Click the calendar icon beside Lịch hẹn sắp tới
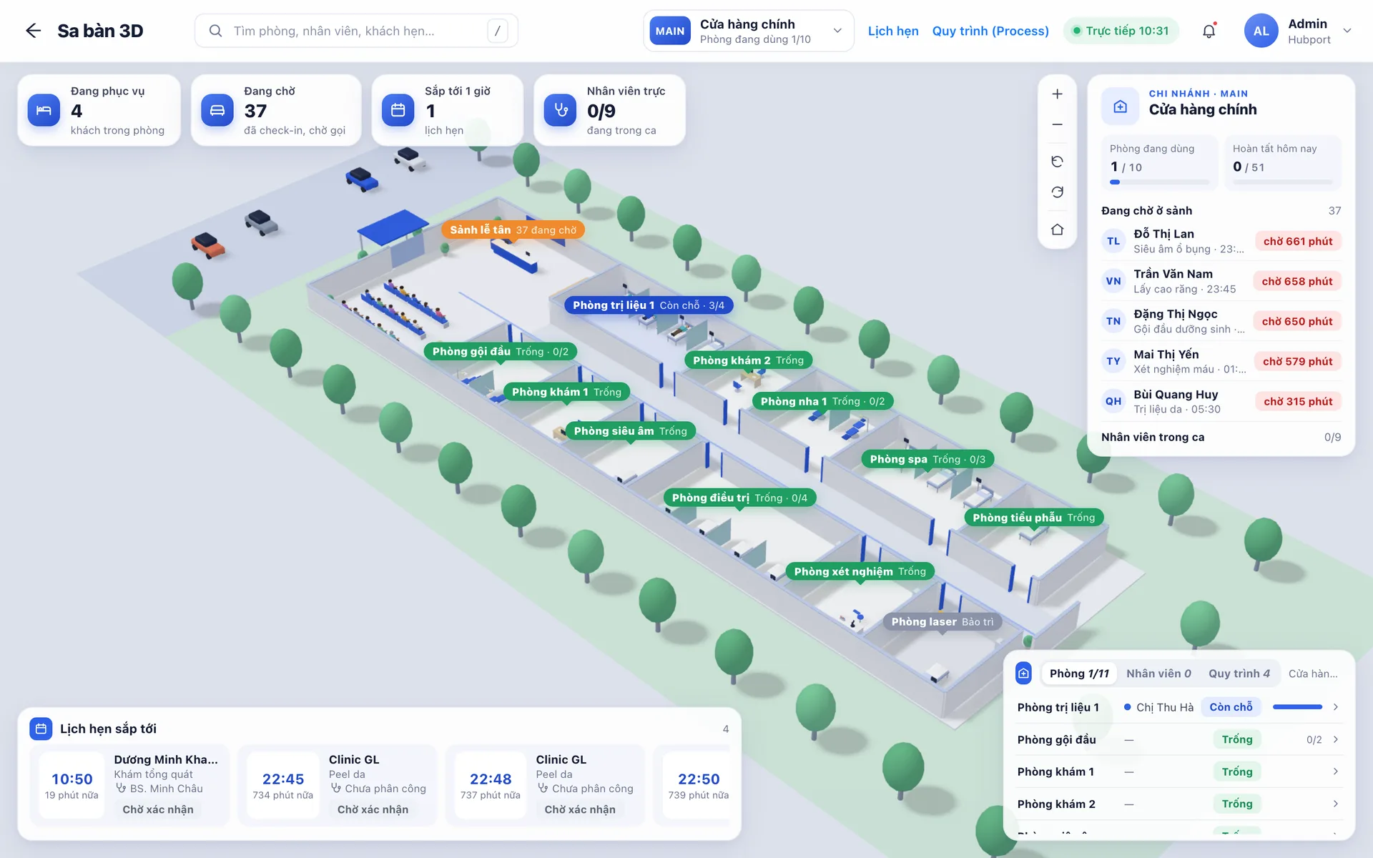This screenshot has height=858, width=1373. click(41, 729)
